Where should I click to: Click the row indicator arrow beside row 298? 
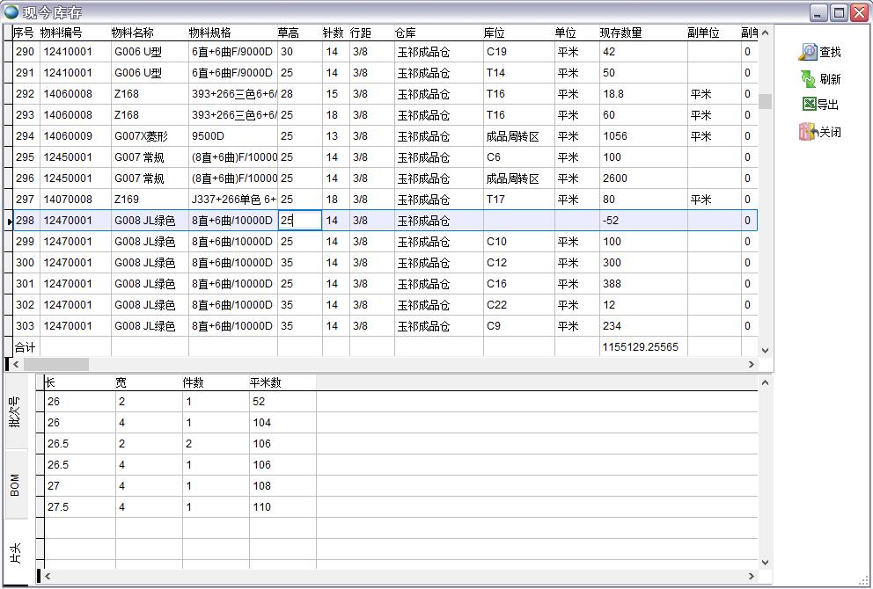[9, 222]
